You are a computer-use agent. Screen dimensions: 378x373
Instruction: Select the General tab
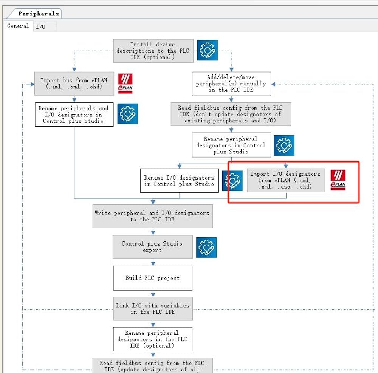coord(17,26)
